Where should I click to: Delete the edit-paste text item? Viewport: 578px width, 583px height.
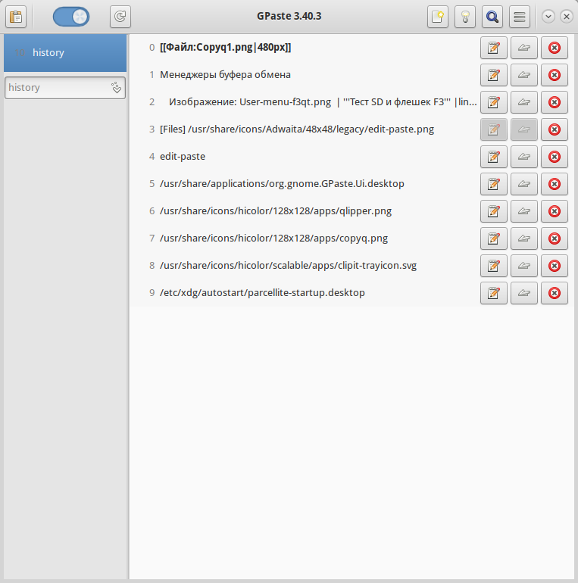click(x=555, y=157)
